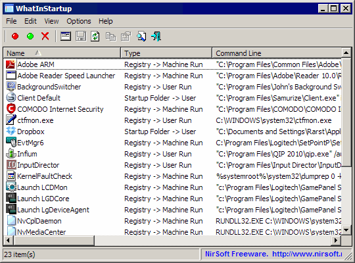Click the Client Default Samurize icon
This screenshot has height=263, width=355.
[11, 98]
